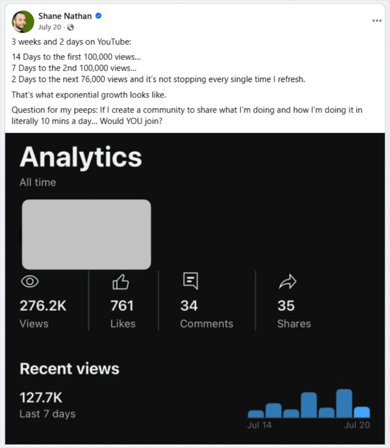
Task: Click the blue verified badge
Action: click(98, 16)
